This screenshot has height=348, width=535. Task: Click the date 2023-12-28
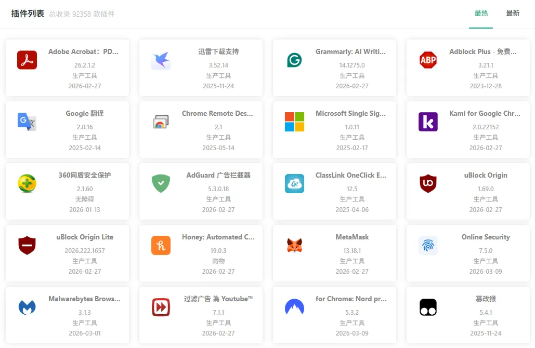pos(486,86)
